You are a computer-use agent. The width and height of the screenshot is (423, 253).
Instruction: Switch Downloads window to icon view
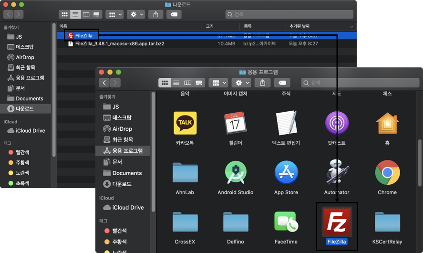64,14
